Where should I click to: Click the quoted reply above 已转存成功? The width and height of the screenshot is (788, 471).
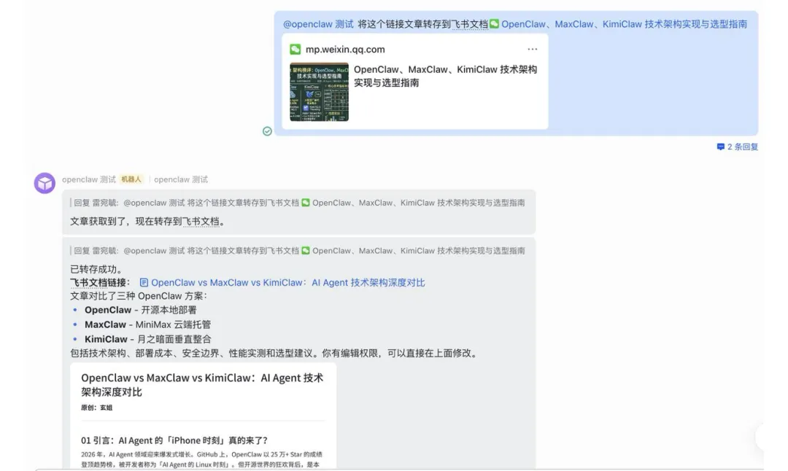298,251
